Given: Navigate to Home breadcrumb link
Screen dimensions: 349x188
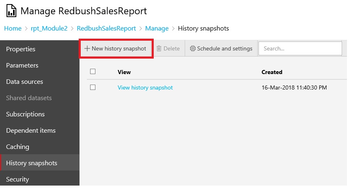Looking at the screenshot, I should [x=13, y=28].
